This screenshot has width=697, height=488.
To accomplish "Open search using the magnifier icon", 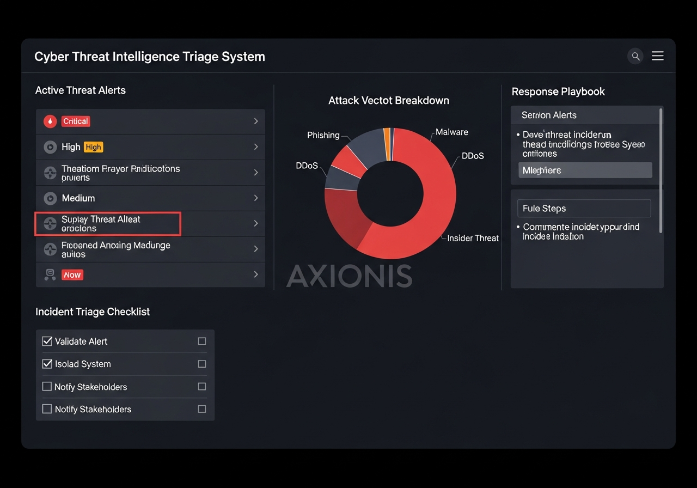I will [x=635, y=56].
